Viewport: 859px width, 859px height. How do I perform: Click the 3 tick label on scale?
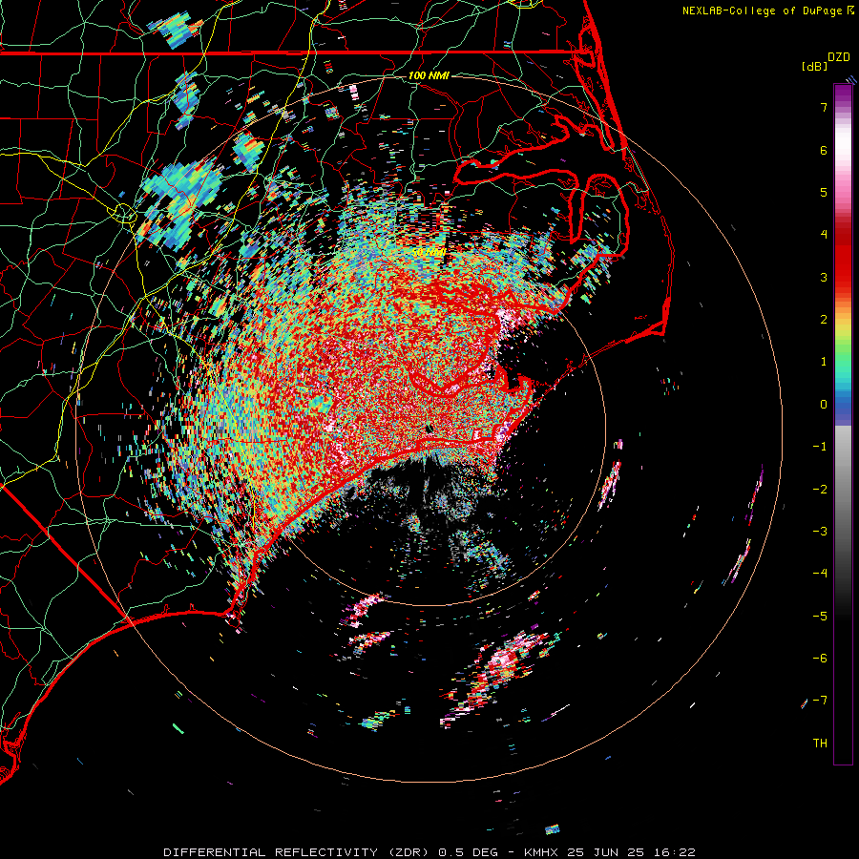pyautogui.click(x=824, y=277)
